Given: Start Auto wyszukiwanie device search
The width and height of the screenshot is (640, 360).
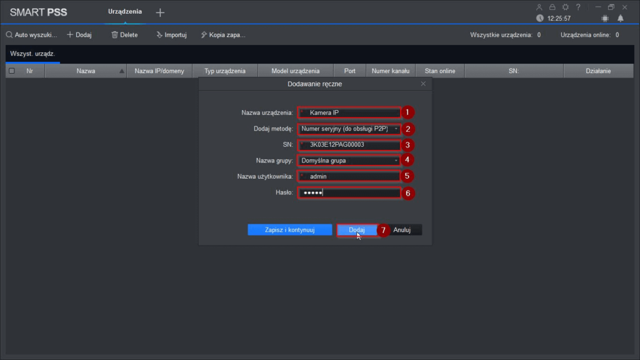Looking at the screenshot, I should click(x=31, y=35).
